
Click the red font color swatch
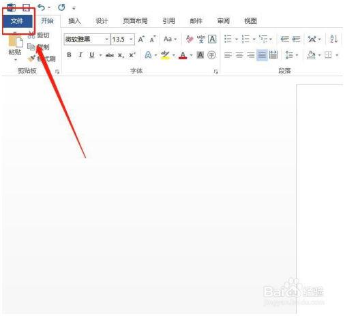pyautogui.click(x=183, y=55)
